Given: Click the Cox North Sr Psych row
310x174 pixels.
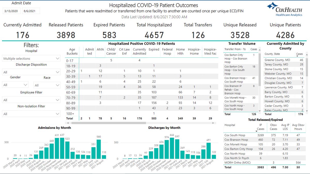Looking at the screenshot, I should (x=264, y=158).
